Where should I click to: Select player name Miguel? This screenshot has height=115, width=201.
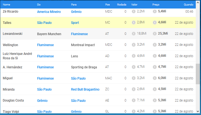(8, 78)
